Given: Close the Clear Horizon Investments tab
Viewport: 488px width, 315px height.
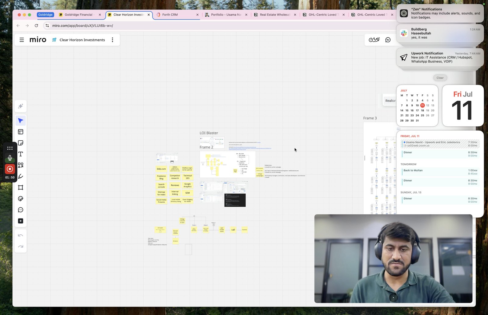Looking at the screenshot, I should [149, 15].
